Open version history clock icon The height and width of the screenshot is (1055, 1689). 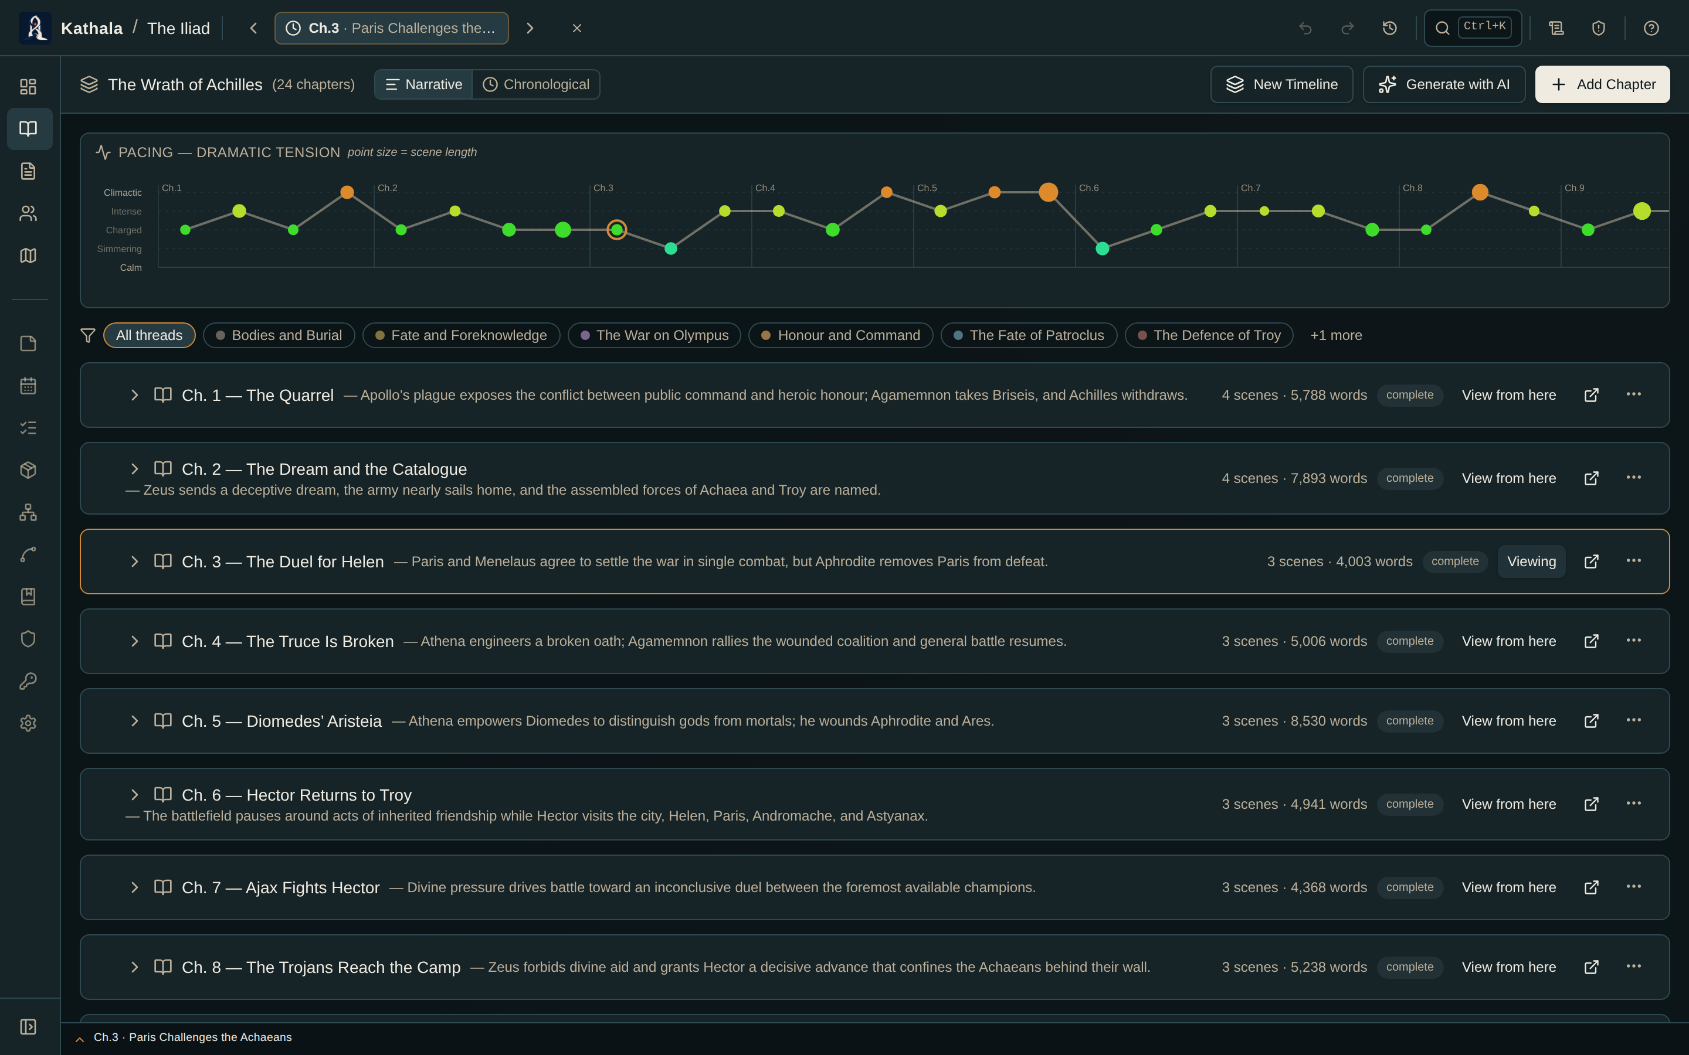pyautogui.click(x=1389, y=28)
